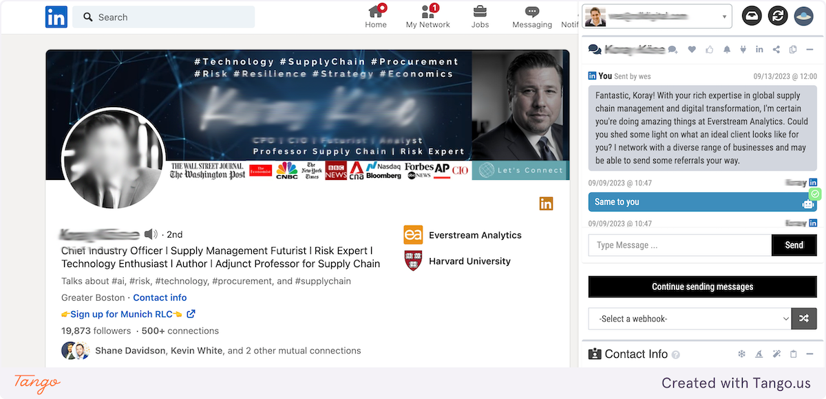Open Harvard University school link

[x=457, y=261]
